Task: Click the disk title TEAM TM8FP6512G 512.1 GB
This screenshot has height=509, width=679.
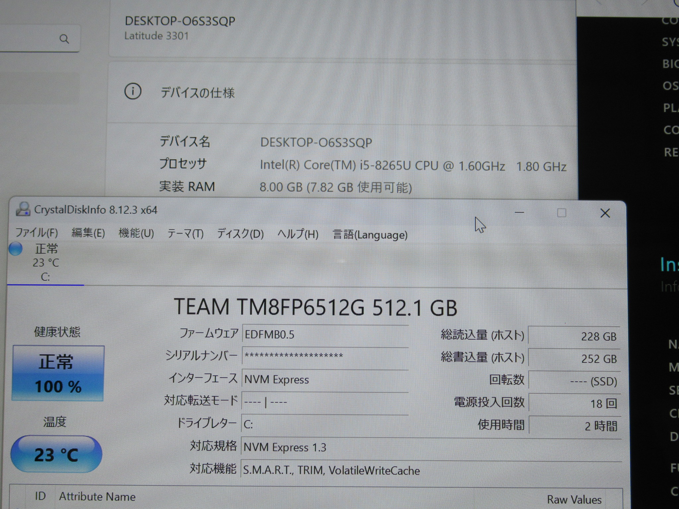Action: [x=315, y=307]
